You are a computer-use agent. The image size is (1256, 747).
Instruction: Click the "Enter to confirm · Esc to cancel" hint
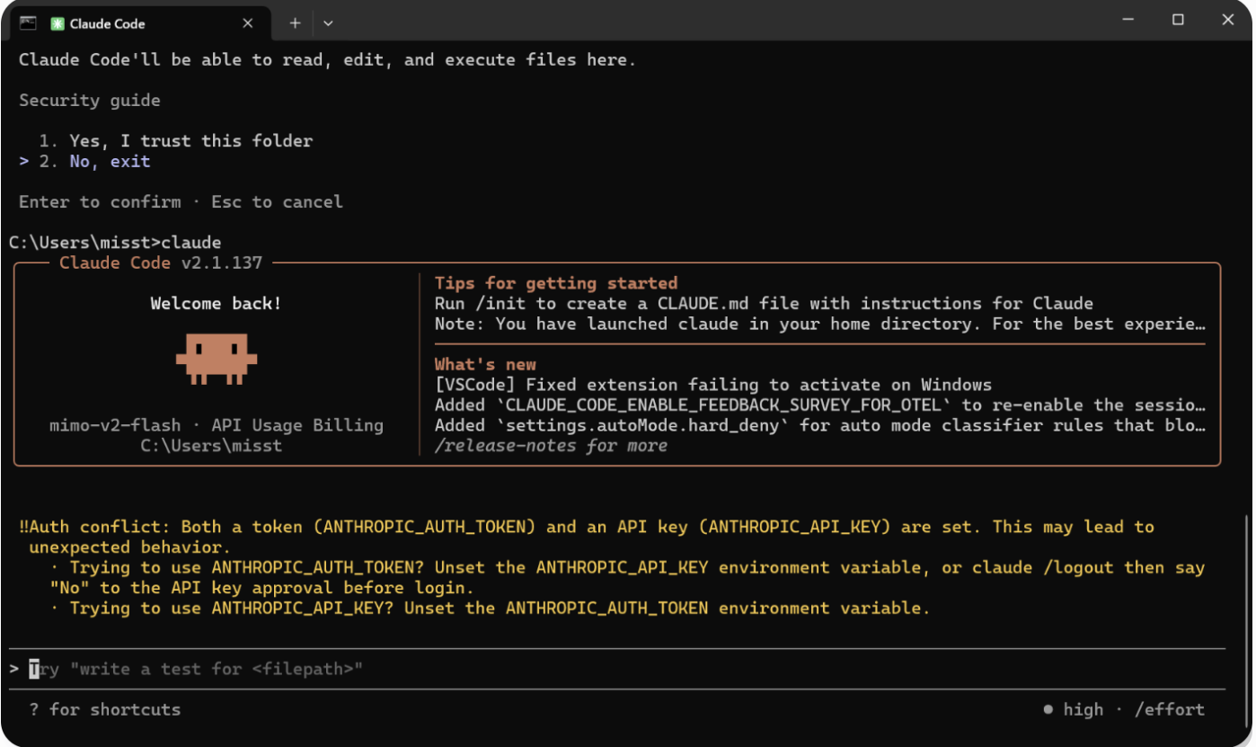181,201
